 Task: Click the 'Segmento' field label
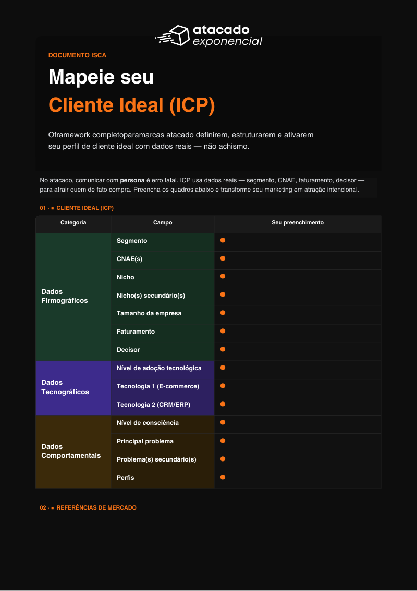tap(132, 241)
